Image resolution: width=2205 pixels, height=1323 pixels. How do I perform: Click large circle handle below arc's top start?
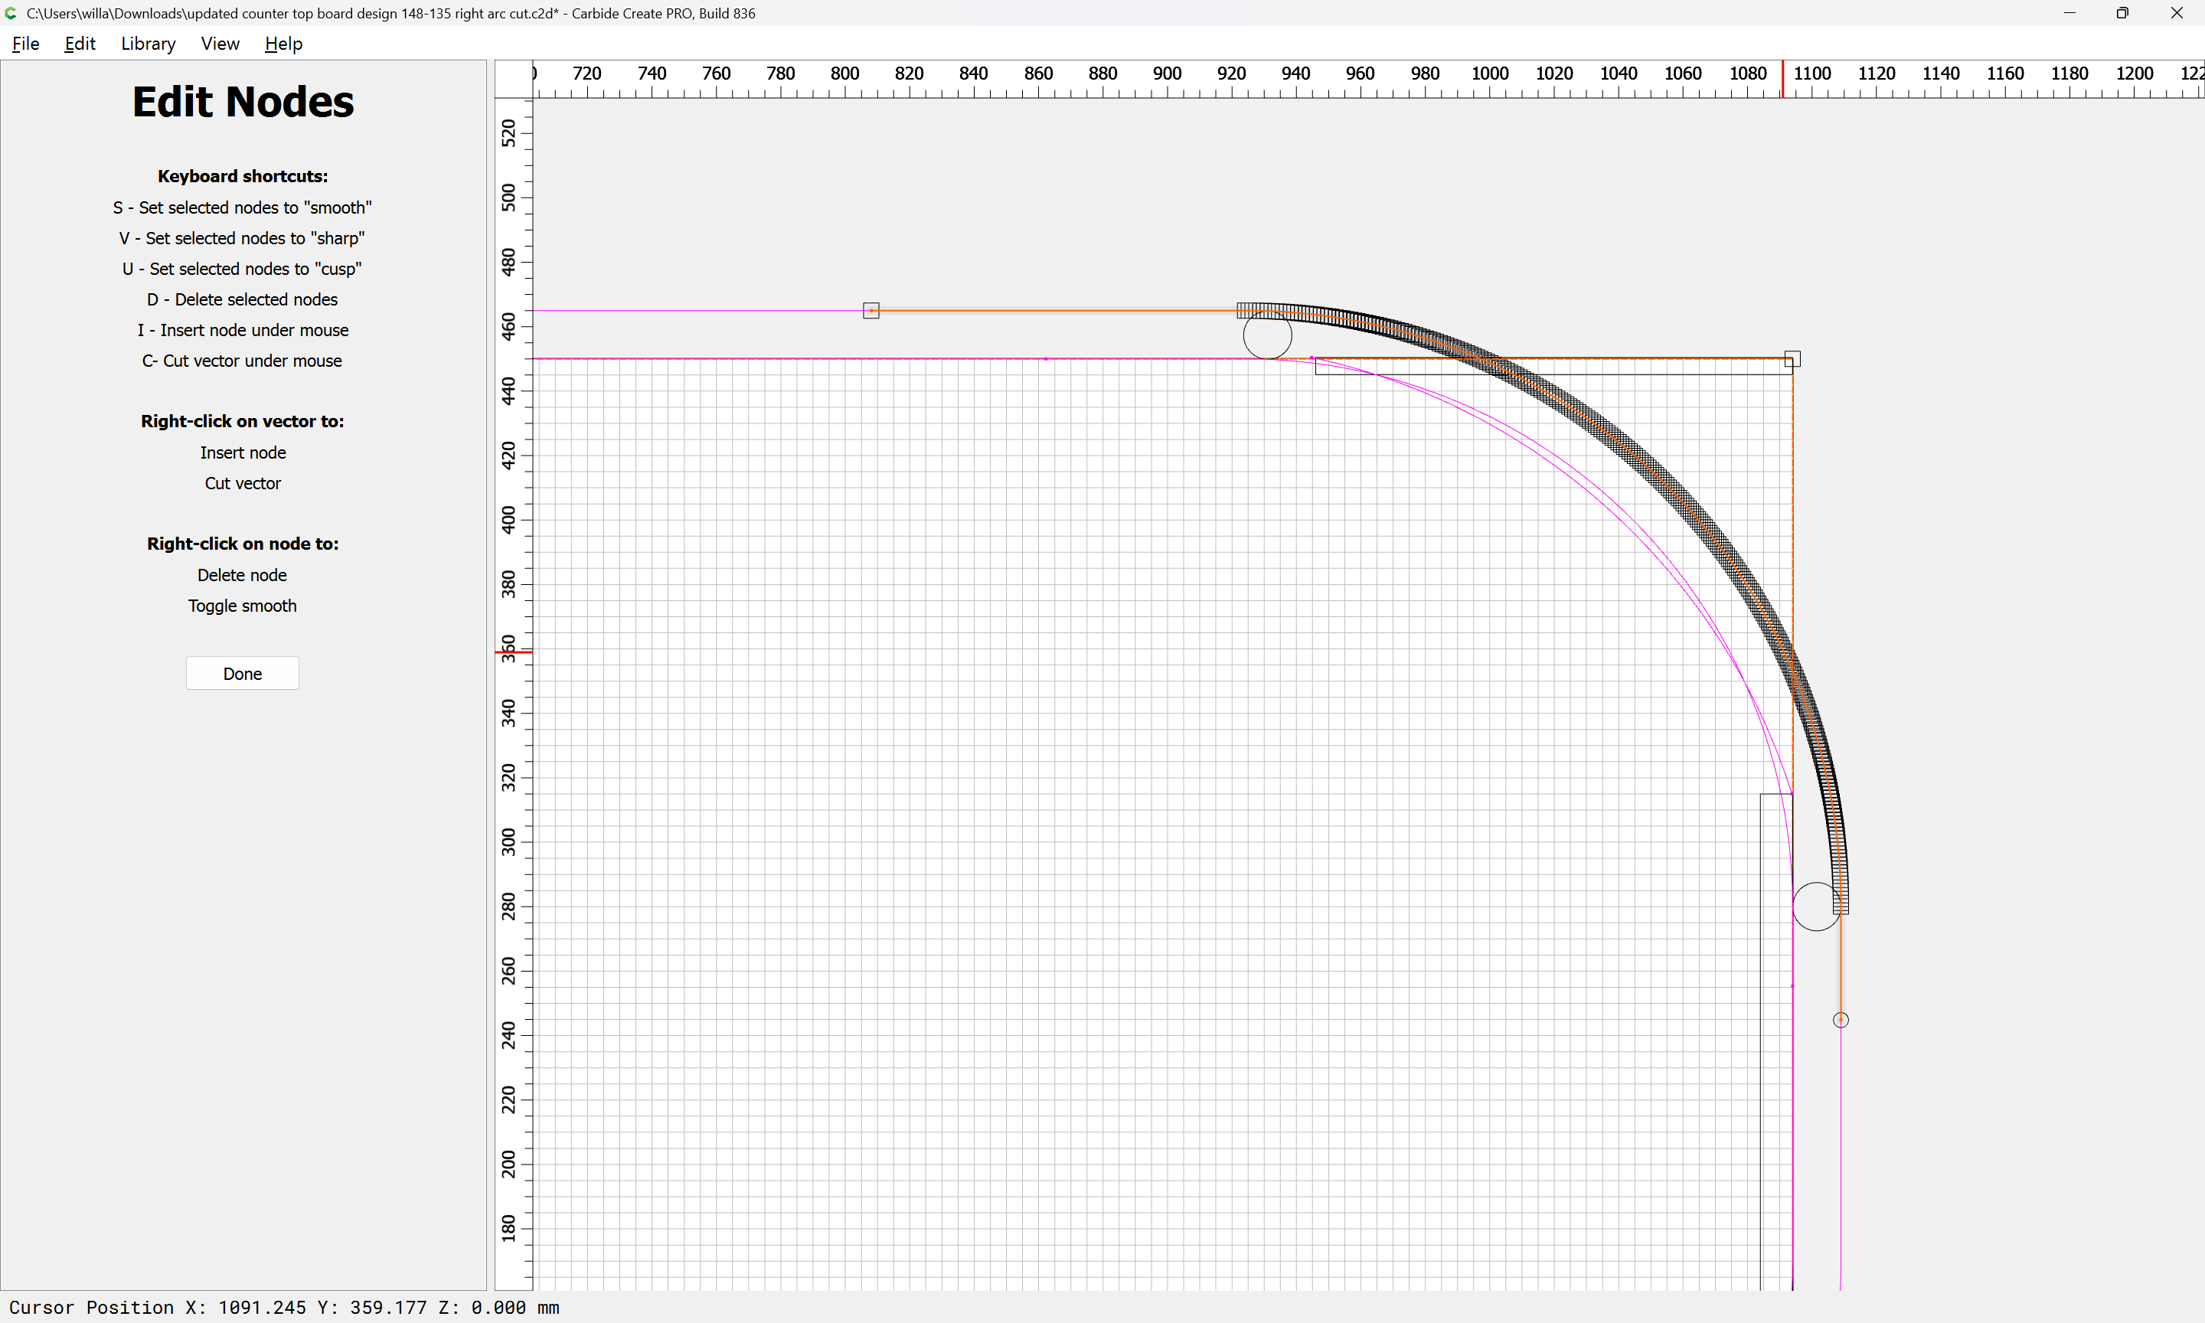(1266, 335)
